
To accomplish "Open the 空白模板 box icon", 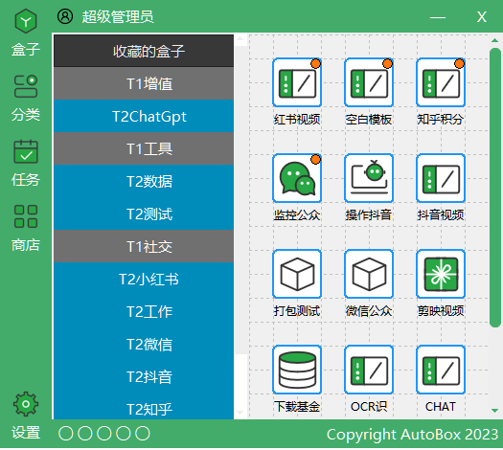I will [x=369, y=82].
